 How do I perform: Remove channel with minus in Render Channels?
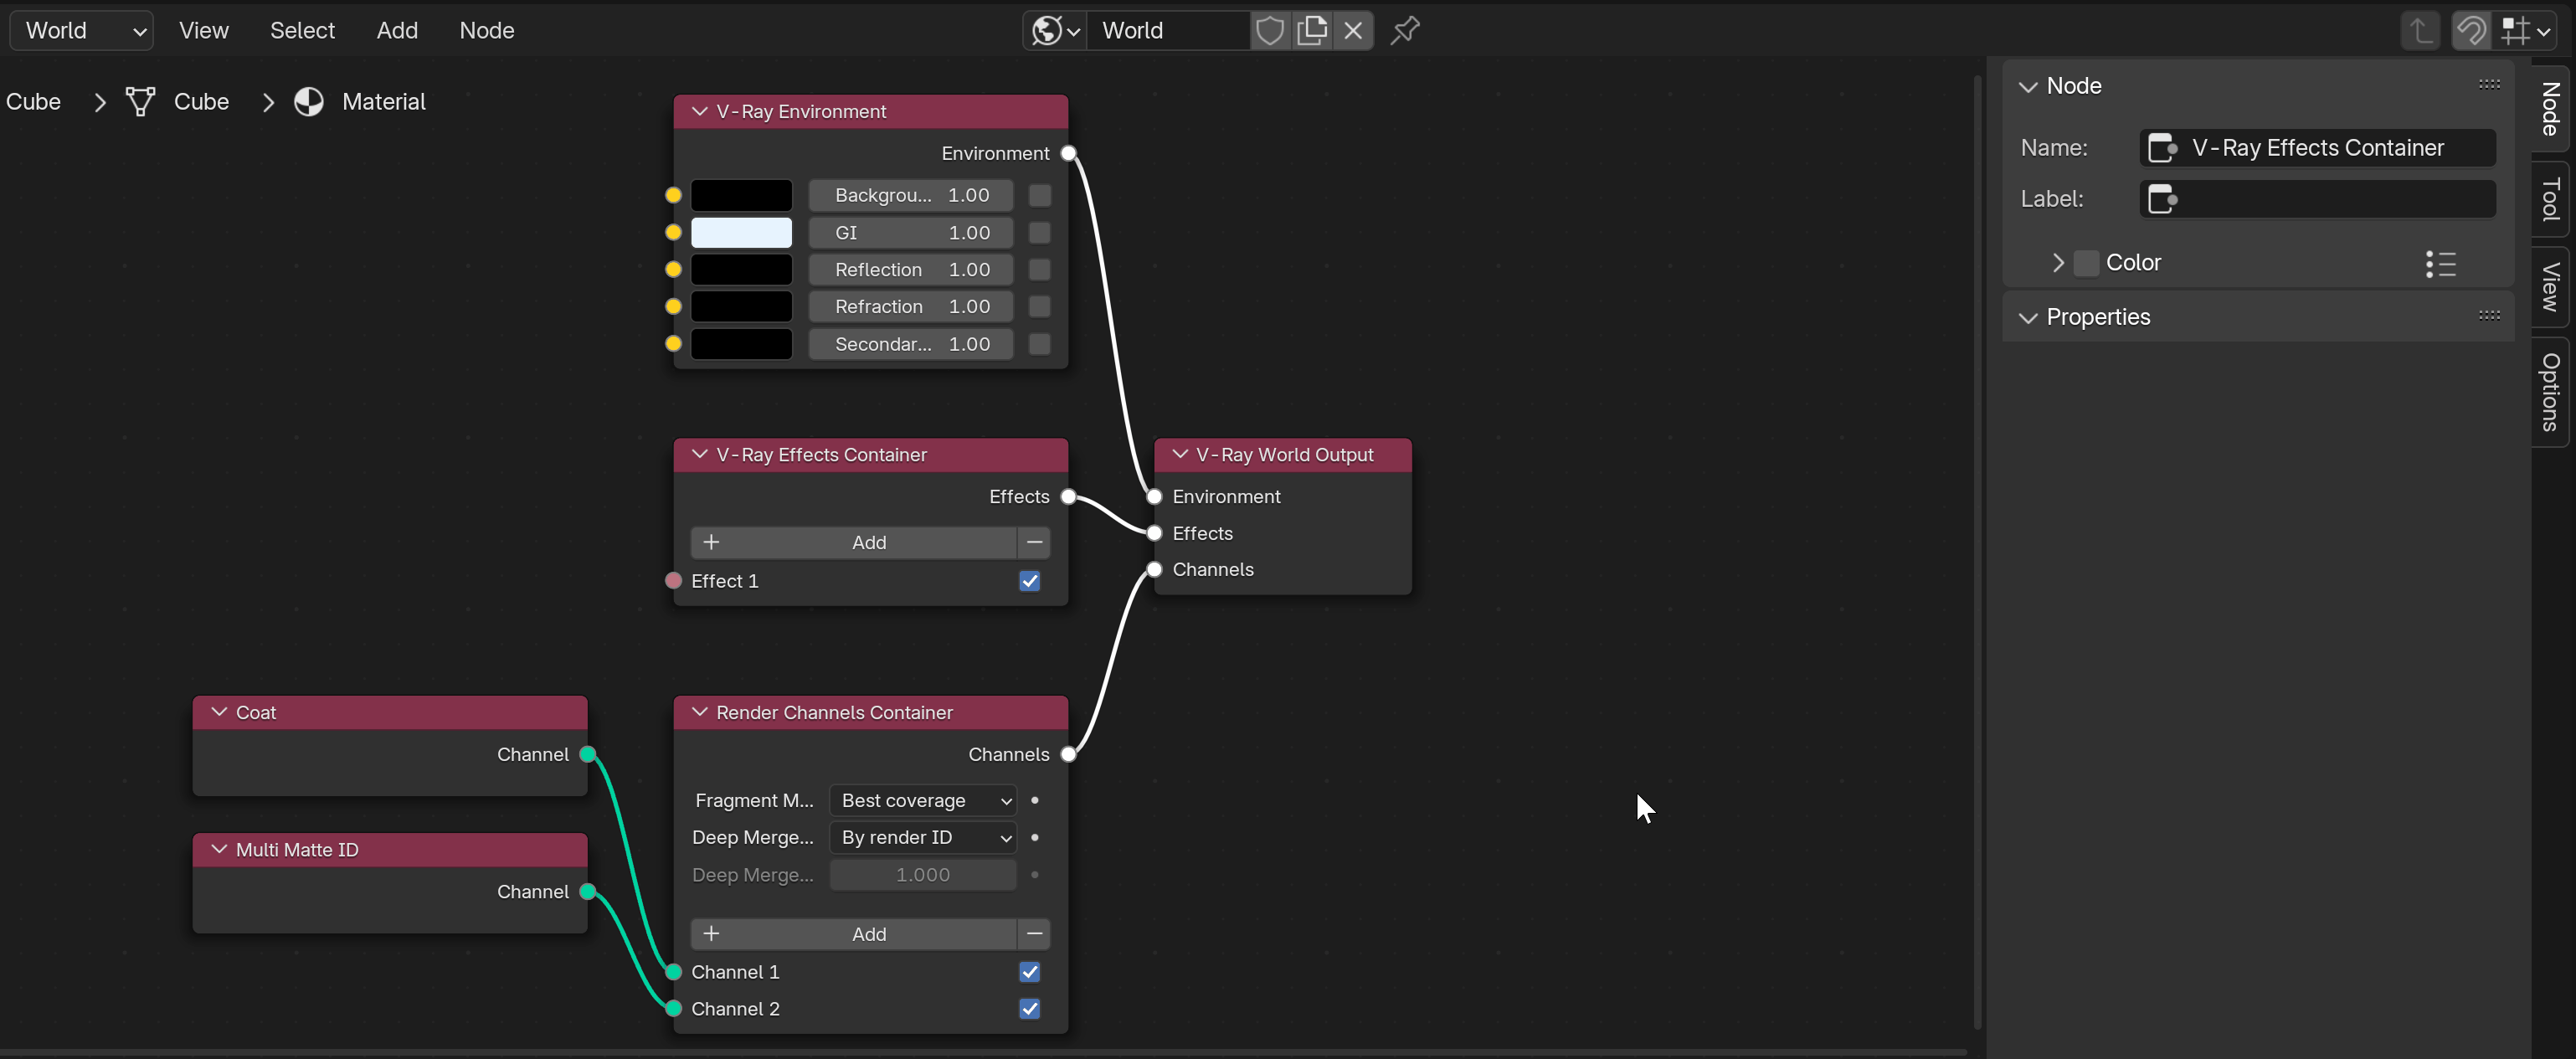1034,934
